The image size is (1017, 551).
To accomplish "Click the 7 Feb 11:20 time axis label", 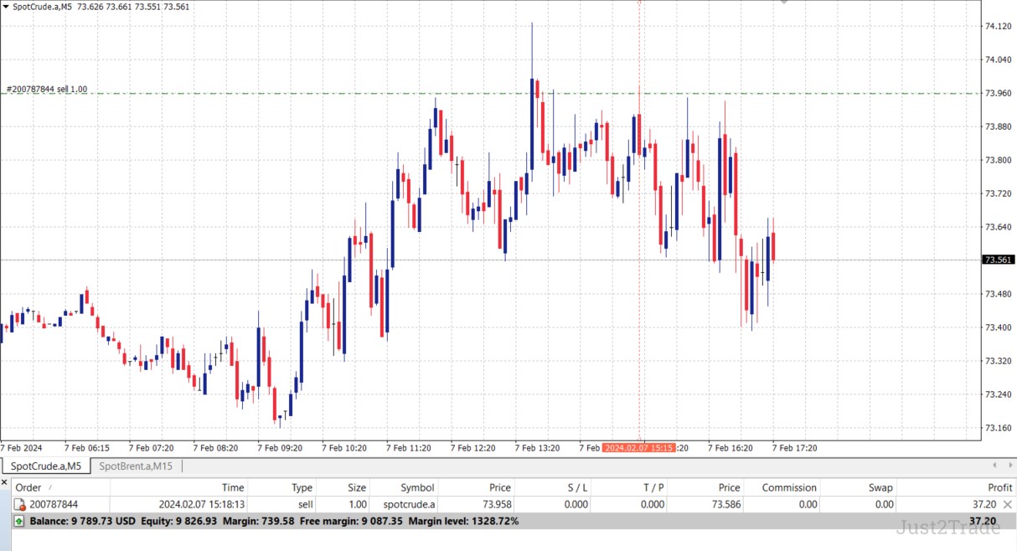I will (x=409, y=448).
